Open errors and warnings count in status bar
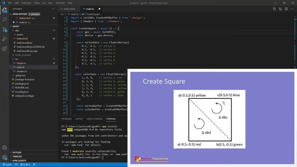 tap(25, 165)
